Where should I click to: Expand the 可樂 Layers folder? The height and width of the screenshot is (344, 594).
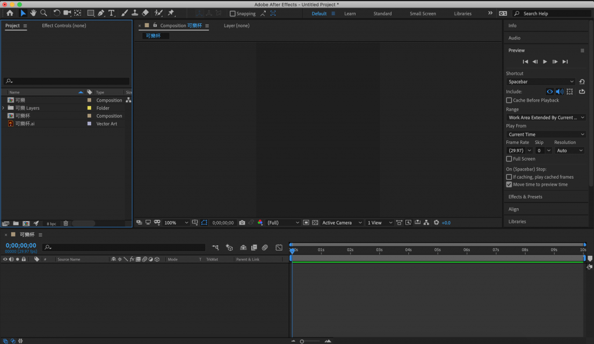[x=4, y=108]
